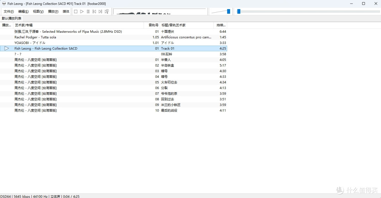
Task: Open the 视图(V) menu
Action: point(38,11)
